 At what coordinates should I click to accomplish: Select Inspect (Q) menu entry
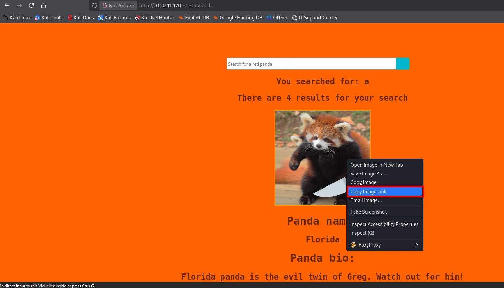385,233
